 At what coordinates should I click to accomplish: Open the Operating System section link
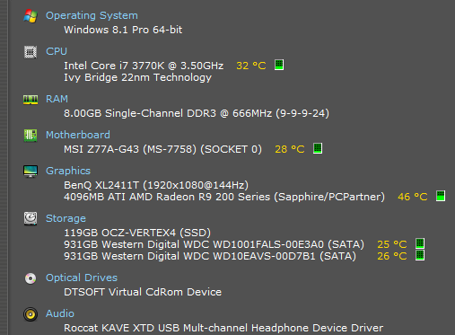pyautogui.click(x=92, y=15)
